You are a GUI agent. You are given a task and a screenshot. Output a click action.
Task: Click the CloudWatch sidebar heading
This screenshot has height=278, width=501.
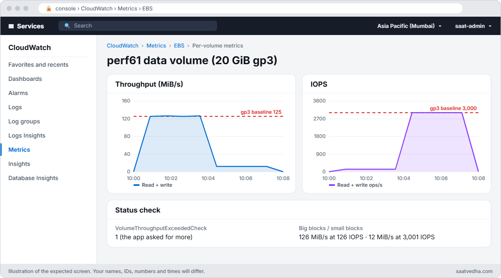tap(30, 48)
